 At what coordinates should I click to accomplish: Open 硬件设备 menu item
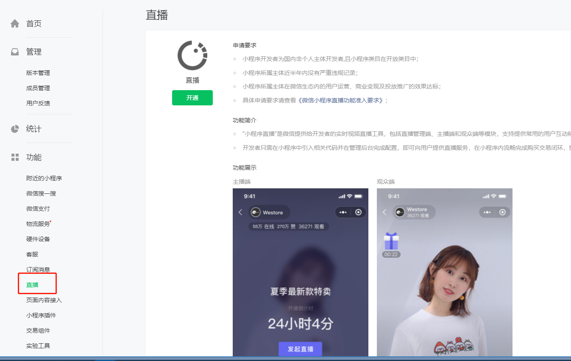coord(38,239)
